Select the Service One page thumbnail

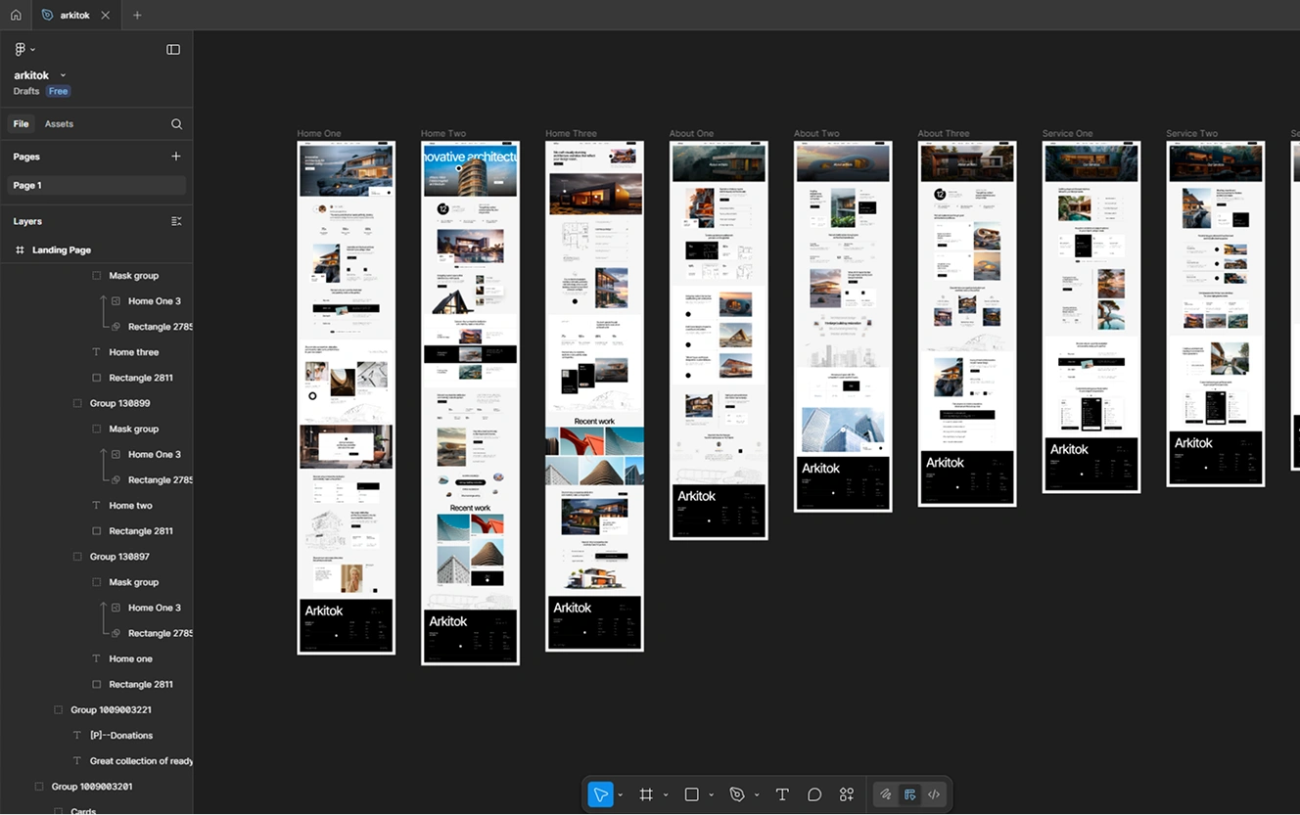click(1091, 317)
